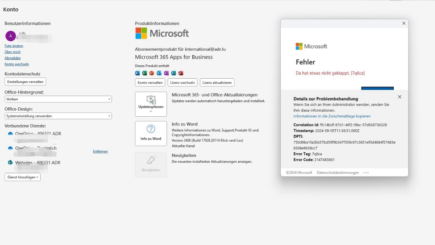Image resolution: width=435 pixels, height=245 pixels.
Task: Click the Outlook app icon under product contents
Action: pos(159,73)
